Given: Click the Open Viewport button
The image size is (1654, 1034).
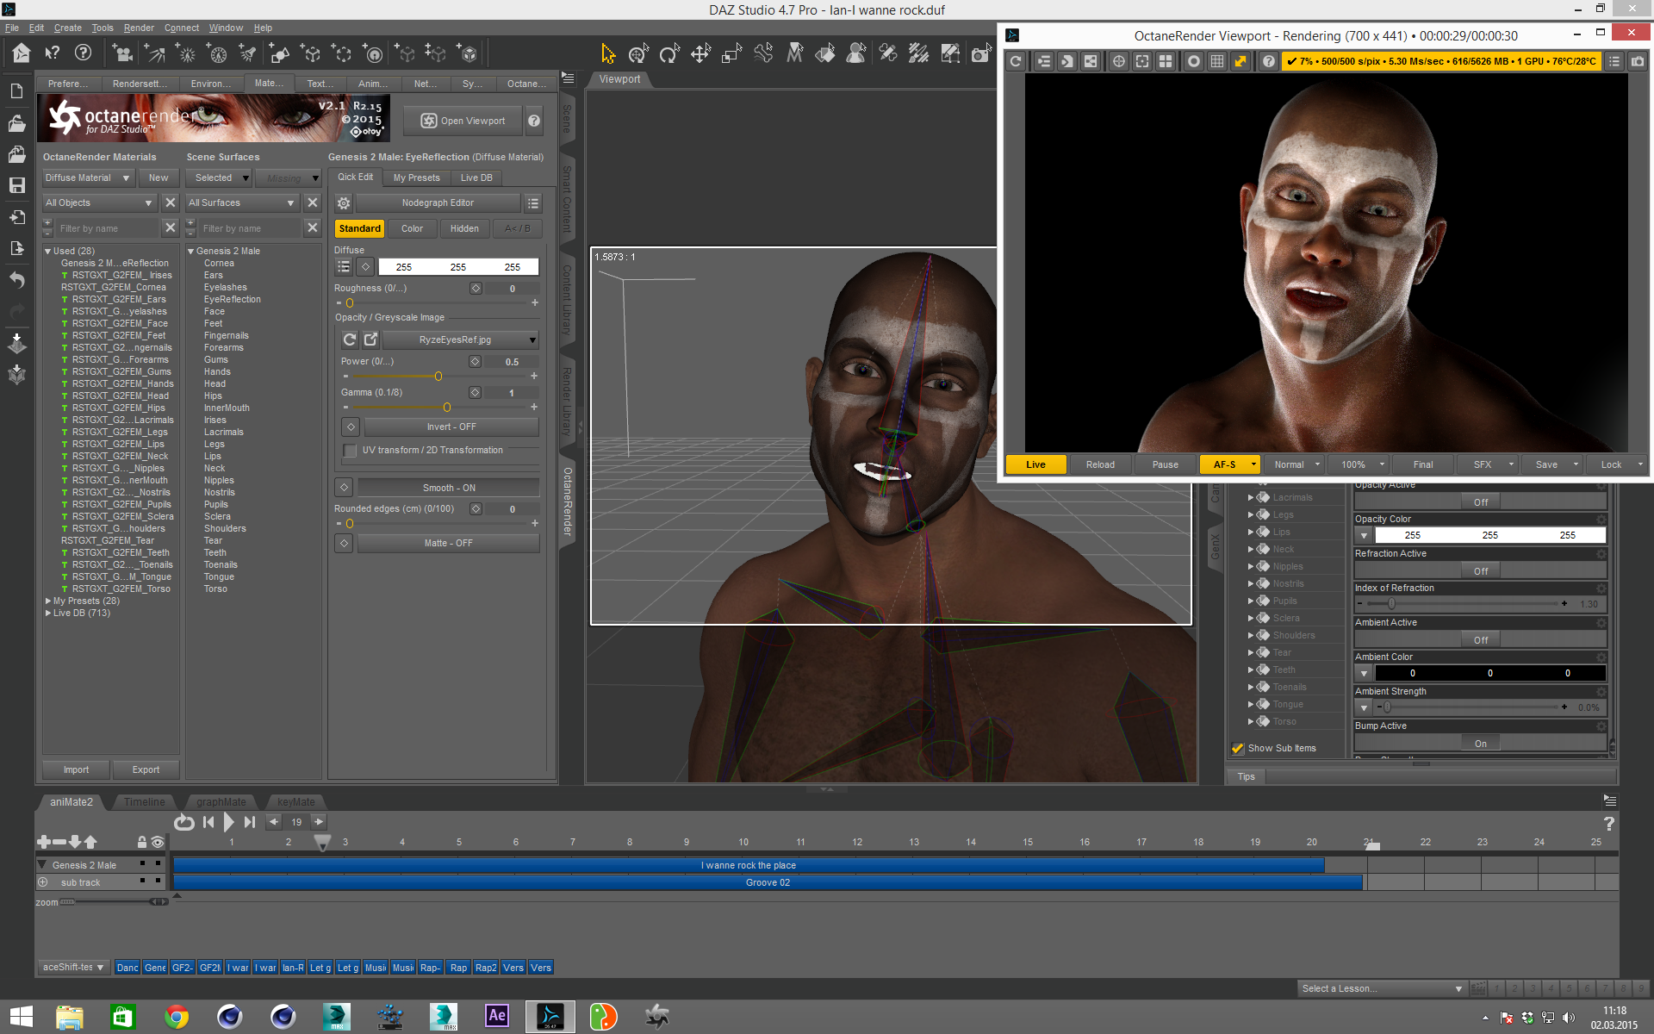Looking at the screenshot, I should click(x=463, y=121).
